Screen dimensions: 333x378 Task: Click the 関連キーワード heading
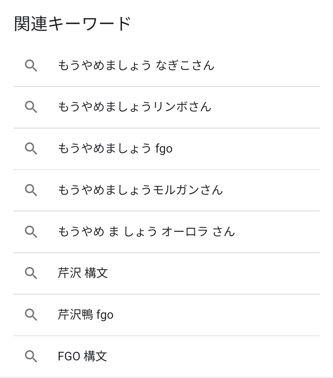click(73, 24)
